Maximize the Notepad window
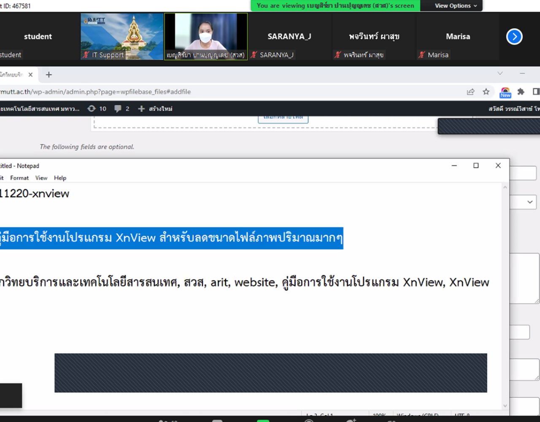 pos(476,165)
